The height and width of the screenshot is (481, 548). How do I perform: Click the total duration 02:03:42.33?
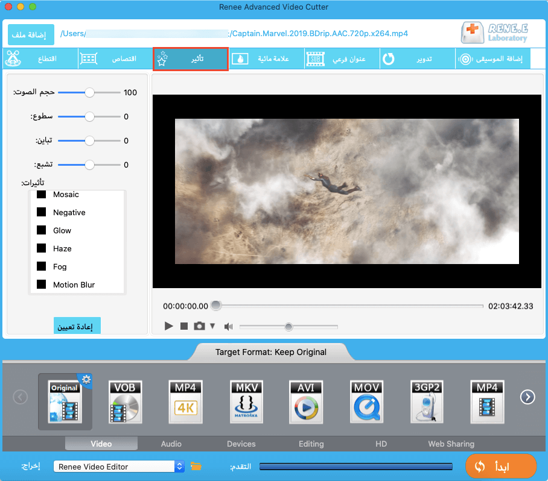(511, 306)
